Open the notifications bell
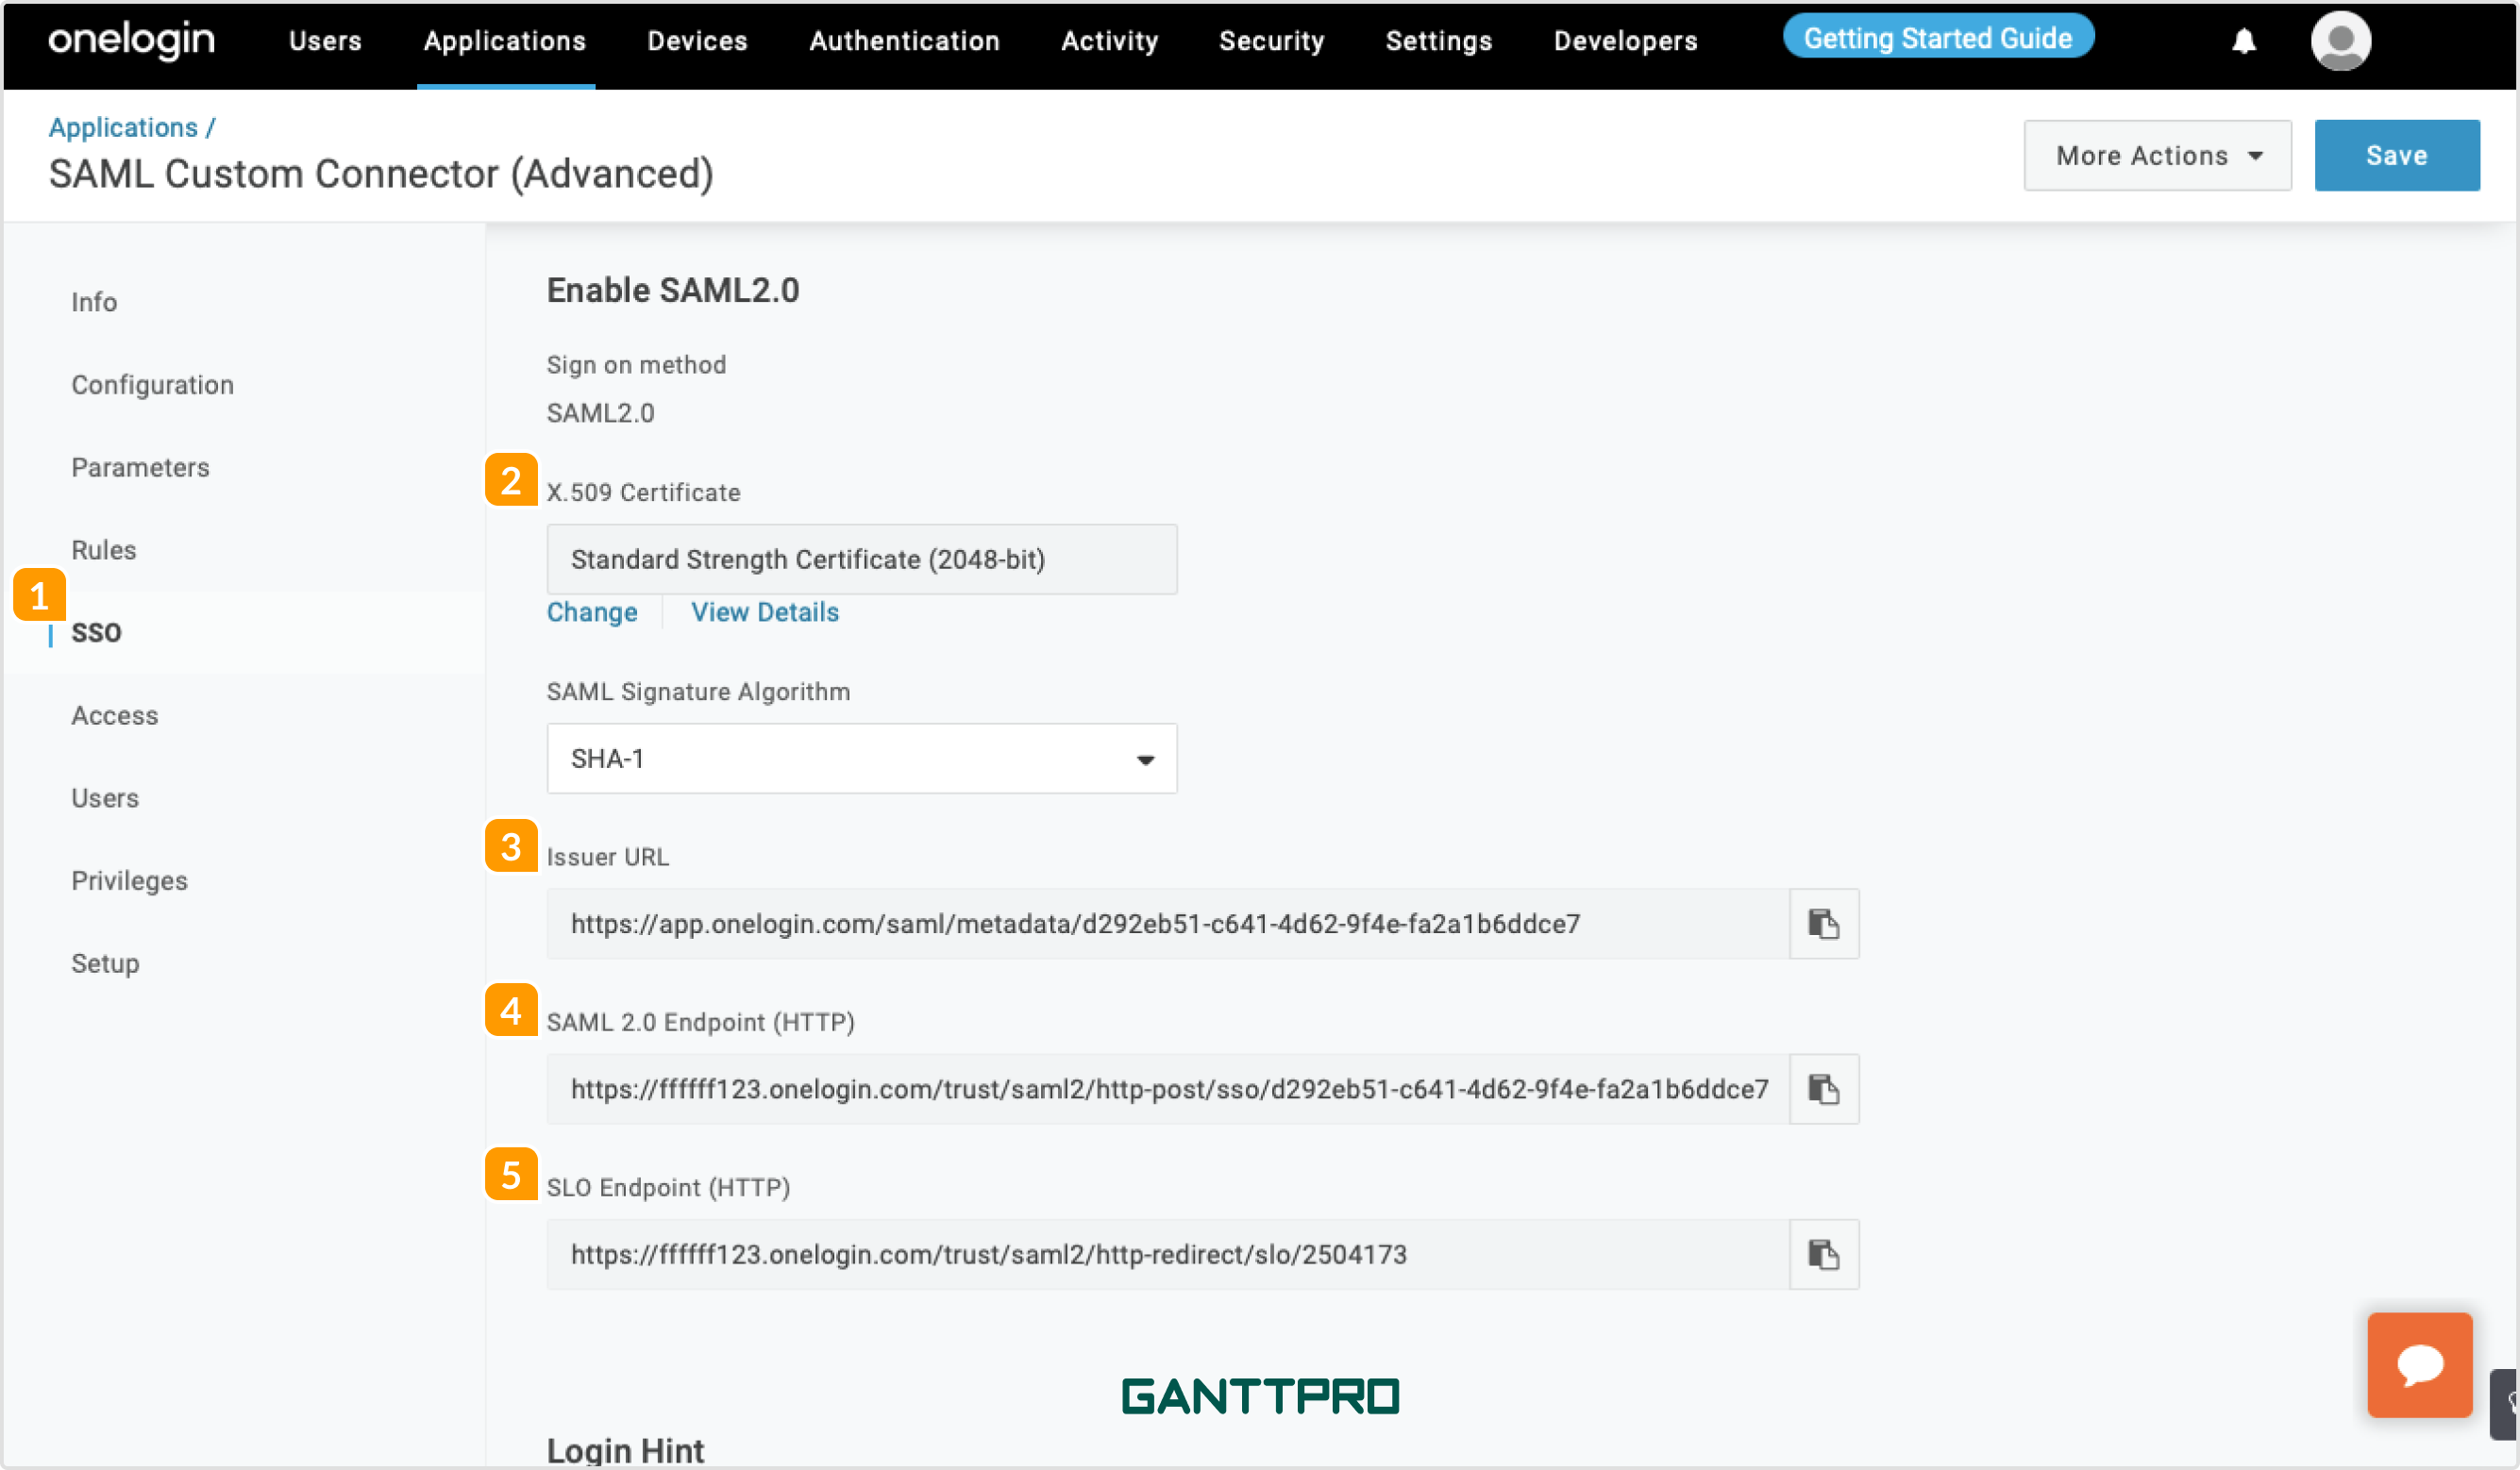 2244,41
